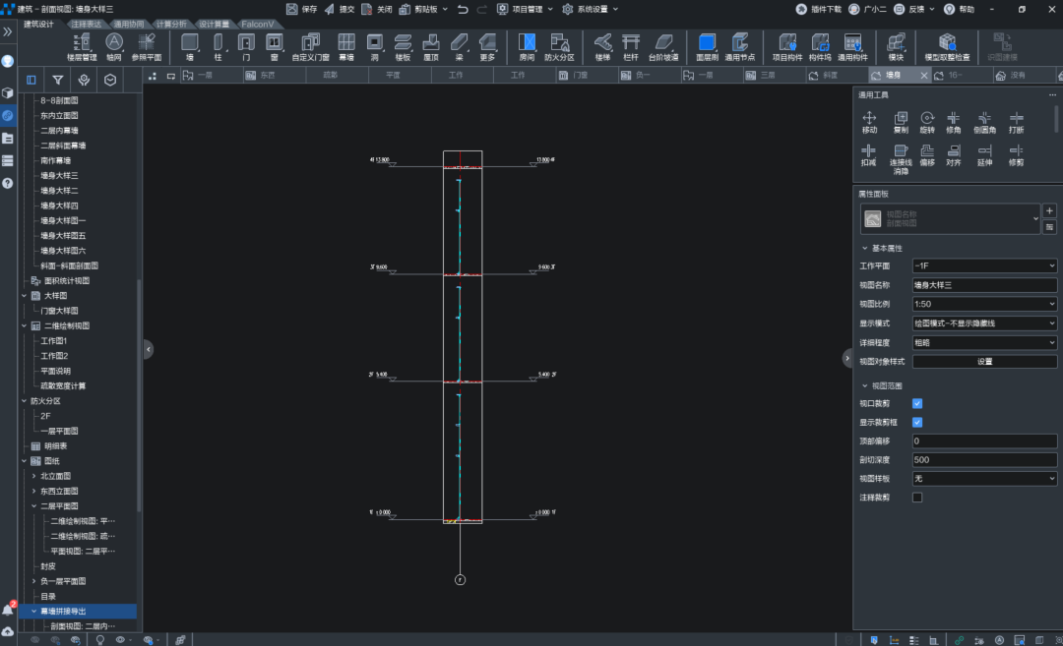Expand the 北立面图 tree node
This screenshot has width=1063, height=646.
[33, 476]
